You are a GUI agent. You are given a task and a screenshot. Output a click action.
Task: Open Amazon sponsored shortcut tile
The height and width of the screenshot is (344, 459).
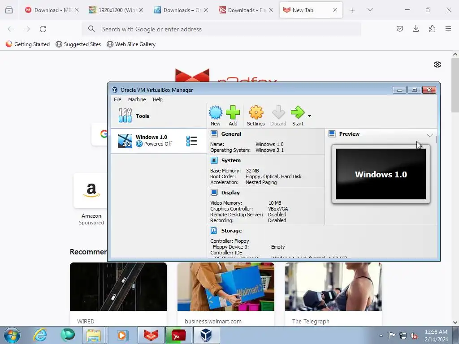91,199
